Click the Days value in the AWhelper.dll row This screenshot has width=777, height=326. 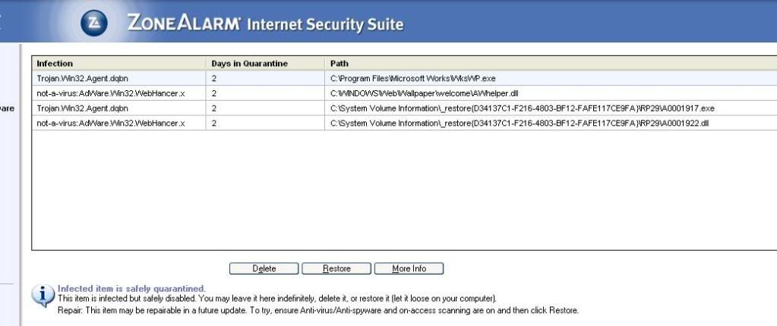pyautogui.click(x=213, y=93)
